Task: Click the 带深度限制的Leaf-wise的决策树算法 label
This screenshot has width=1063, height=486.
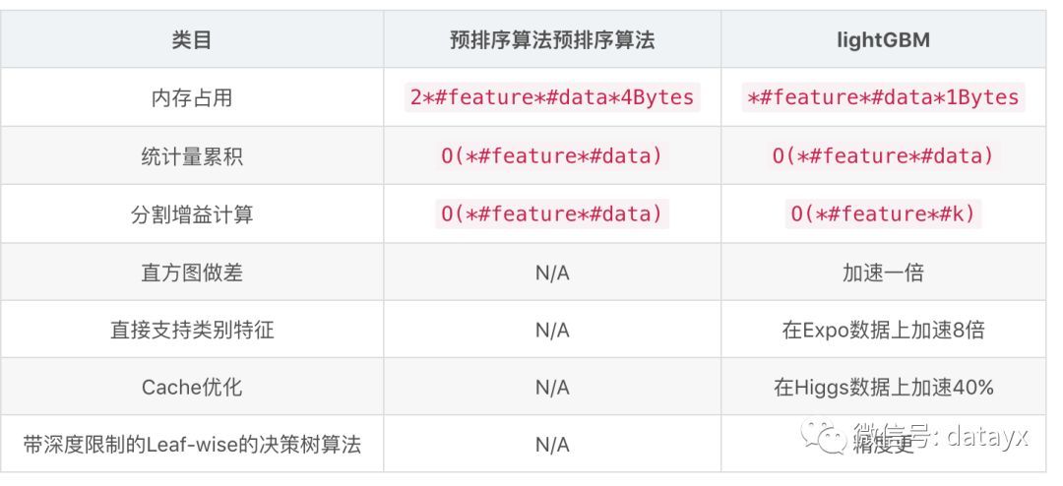Action: (192, 445)
